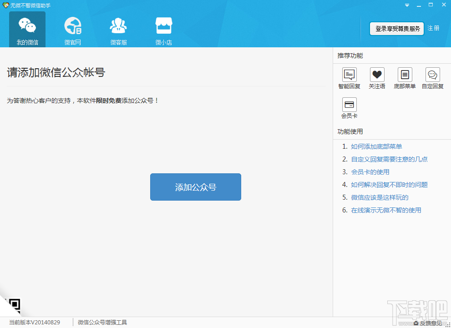The image size is (451, 328).
Task: Open the 我的微信 tab
Action: pos(27,29)
